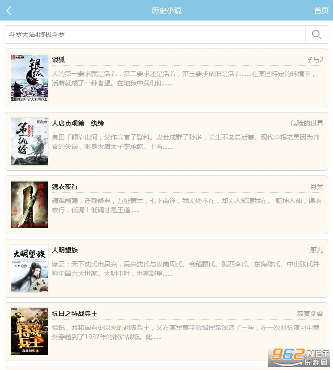333x370 pixels.
Task: Click the 银狐 description starting 人的第一要求
Action: [184, 78]
